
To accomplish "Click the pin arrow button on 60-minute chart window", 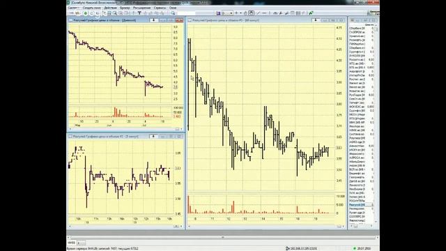I will [316, 20].
